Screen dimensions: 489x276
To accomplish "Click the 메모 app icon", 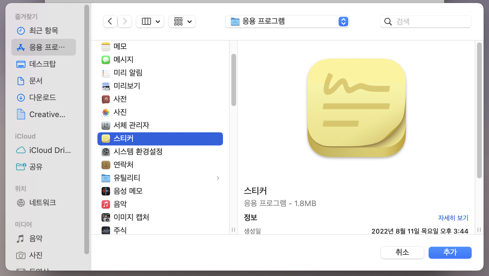I will (106, 47).
